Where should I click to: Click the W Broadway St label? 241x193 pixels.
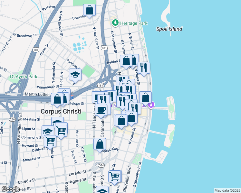point(25,35)
